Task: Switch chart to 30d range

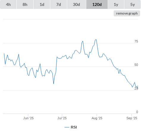Action: (76, 4)
